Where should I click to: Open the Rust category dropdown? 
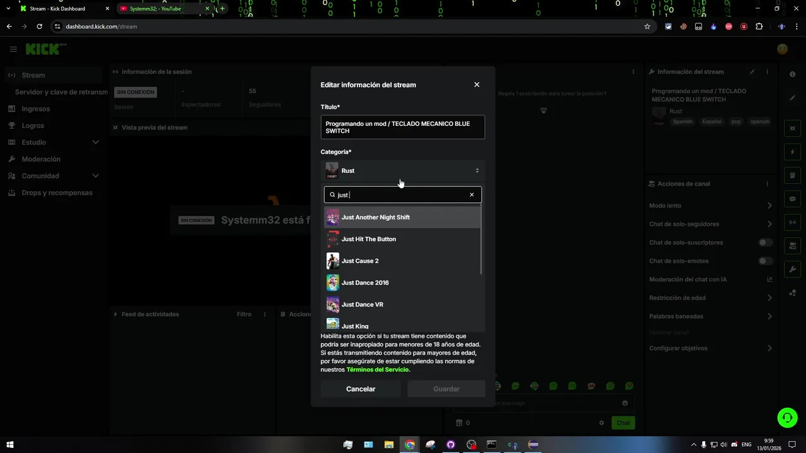coord(402,171)
